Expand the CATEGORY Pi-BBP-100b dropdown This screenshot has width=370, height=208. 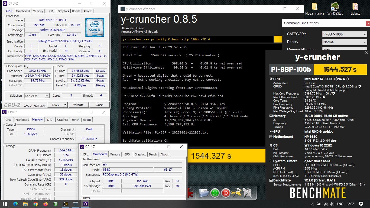click(345, 34)
